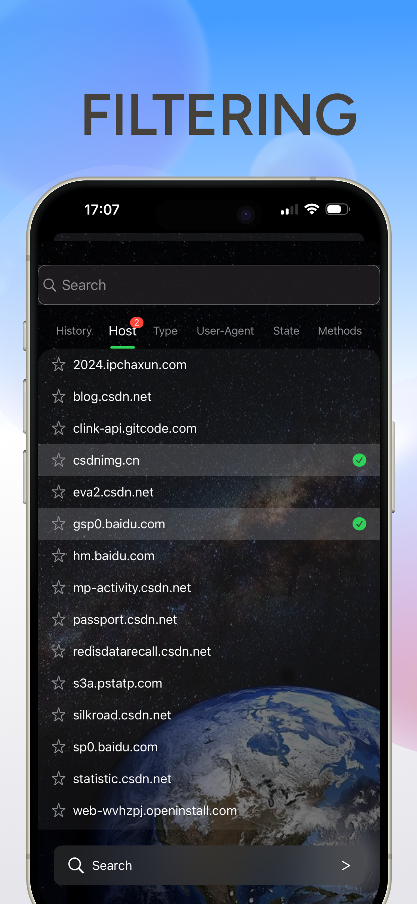Favorite 2024.ipchaxun.com with its star icon

58,365
